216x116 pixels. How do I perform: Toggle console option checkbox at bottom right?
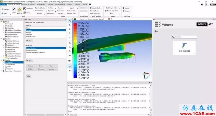tap(151, 114)
